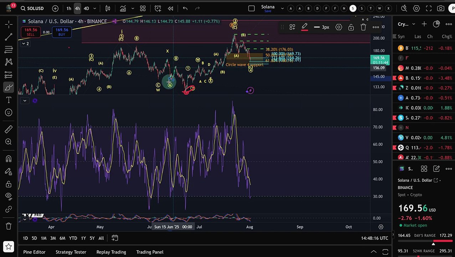Select the zoom in tool
455x257 pixels.
click(9, 142)
